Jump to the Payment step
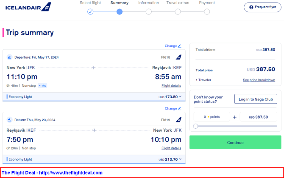 [207, 11]
